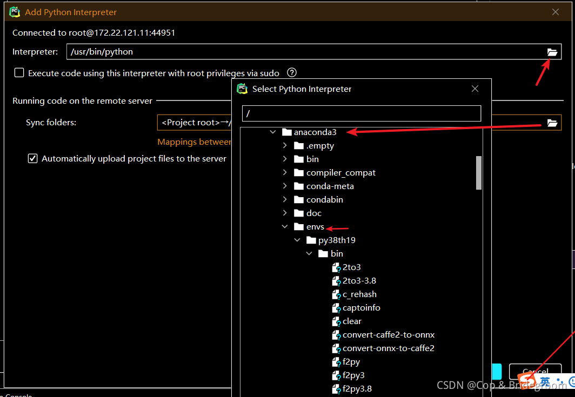Show help for sudo root privileges option

pos(291,72)
